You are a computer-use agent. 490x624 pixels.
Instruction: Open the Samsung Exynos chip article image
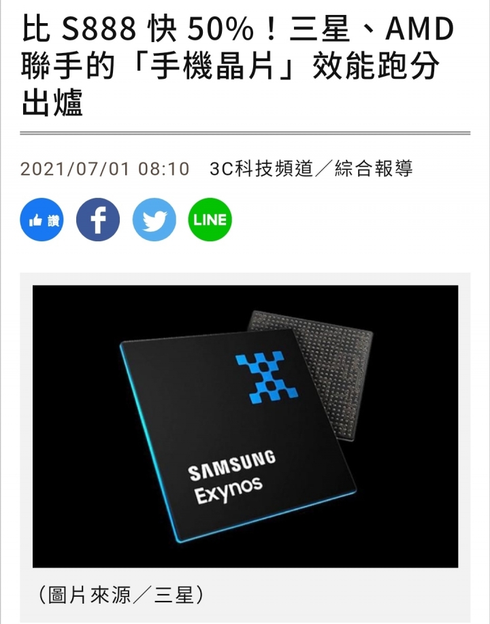coord(246,426)
